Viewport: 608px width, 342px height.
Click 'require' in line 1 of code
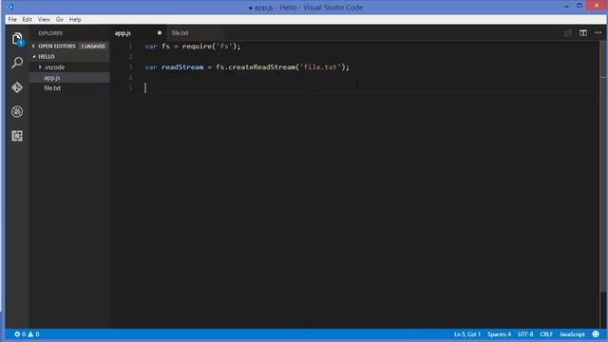(197, 47)
